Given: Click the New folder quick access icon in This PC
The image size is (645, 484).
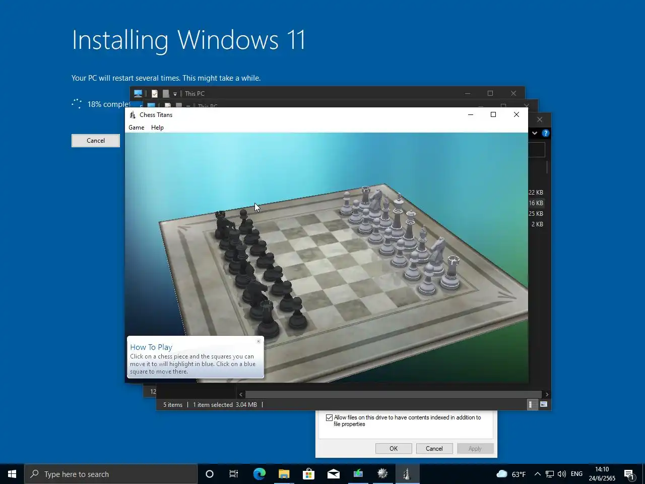Looking at the screenshot, I should click(166, 94).
